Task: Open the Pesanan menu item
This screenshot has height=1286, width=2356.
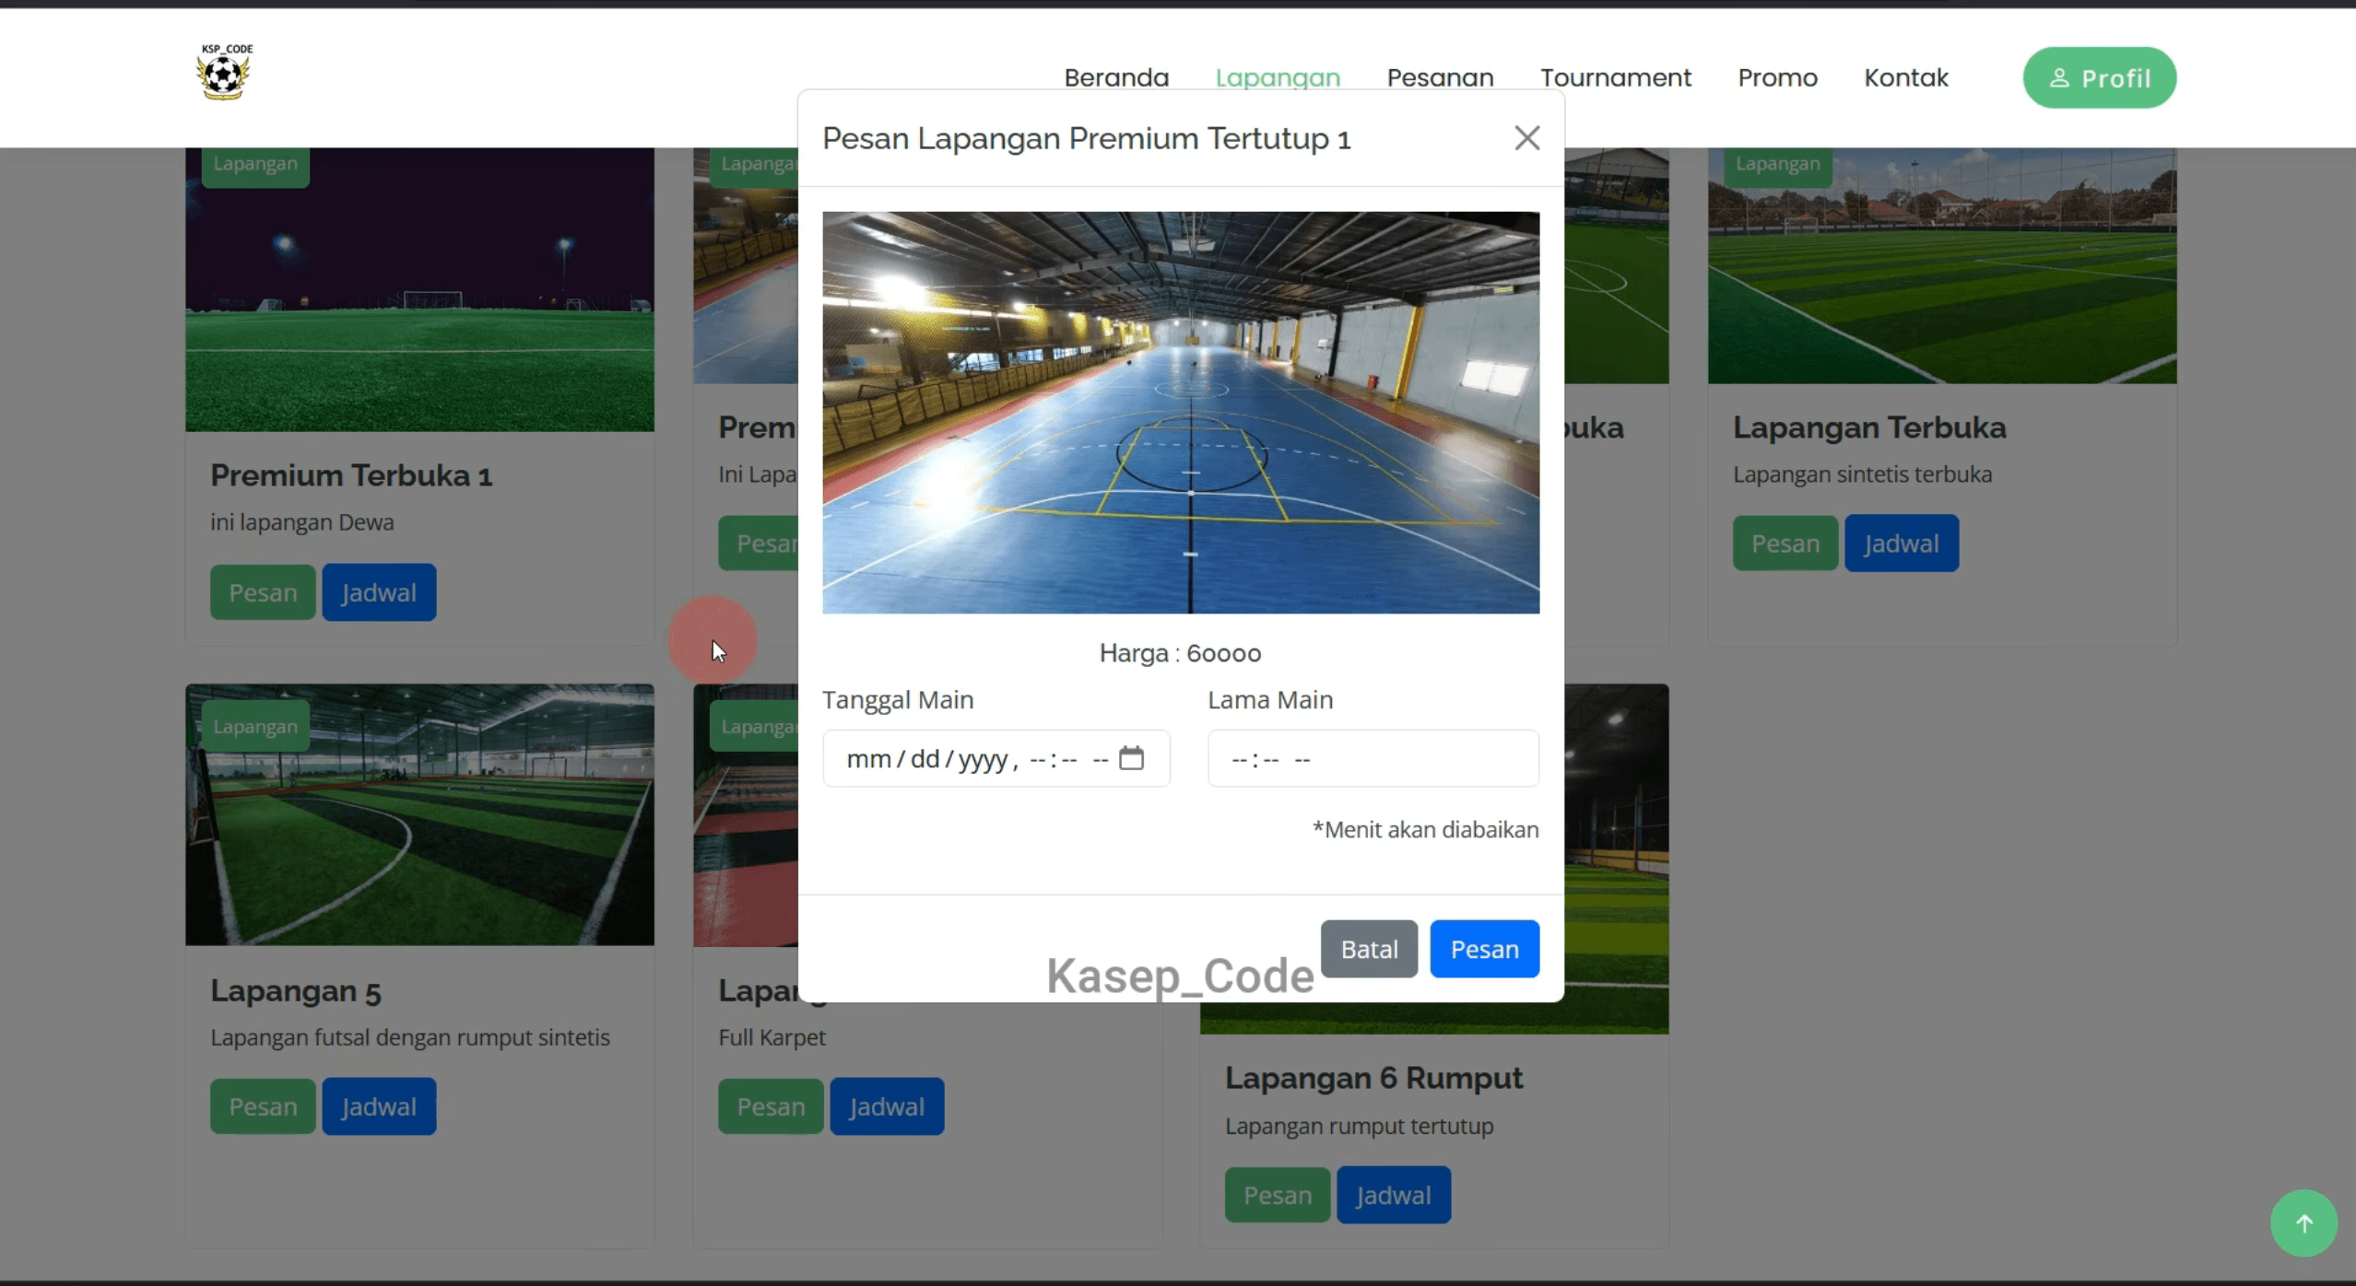Action: pyautogui.click(x=1440, y=77)
